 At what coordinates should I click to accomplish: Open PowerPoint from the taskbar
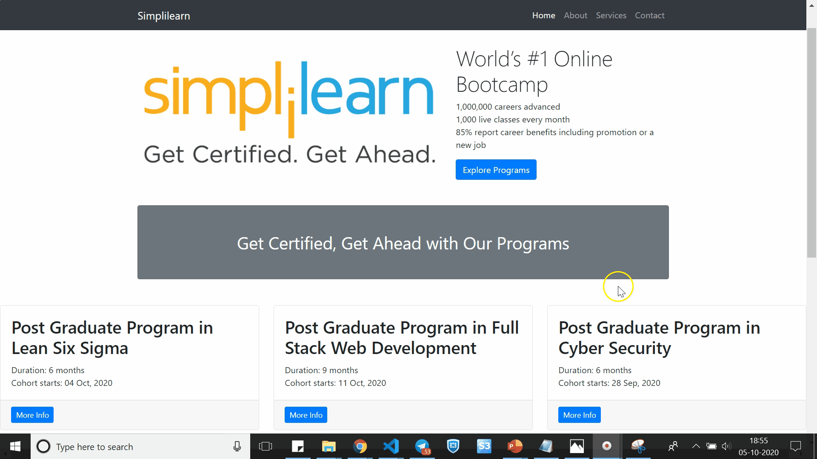pyautogui.click(x=515, y=446)
